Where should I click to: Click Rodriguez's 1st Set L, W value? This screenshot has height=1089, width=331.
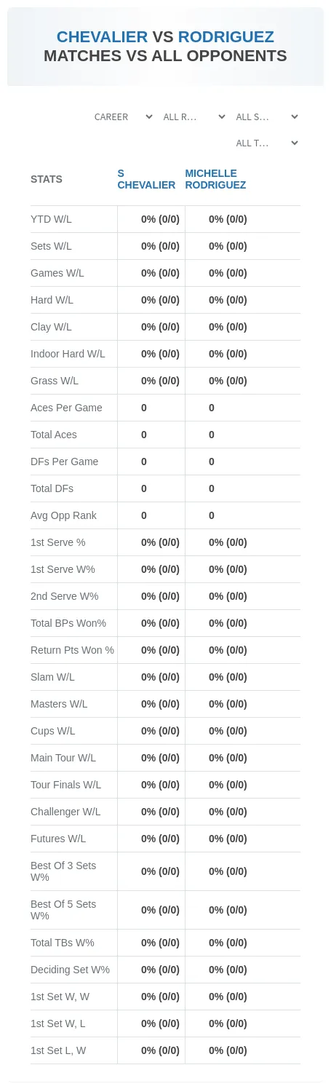tap(228, 1050)
